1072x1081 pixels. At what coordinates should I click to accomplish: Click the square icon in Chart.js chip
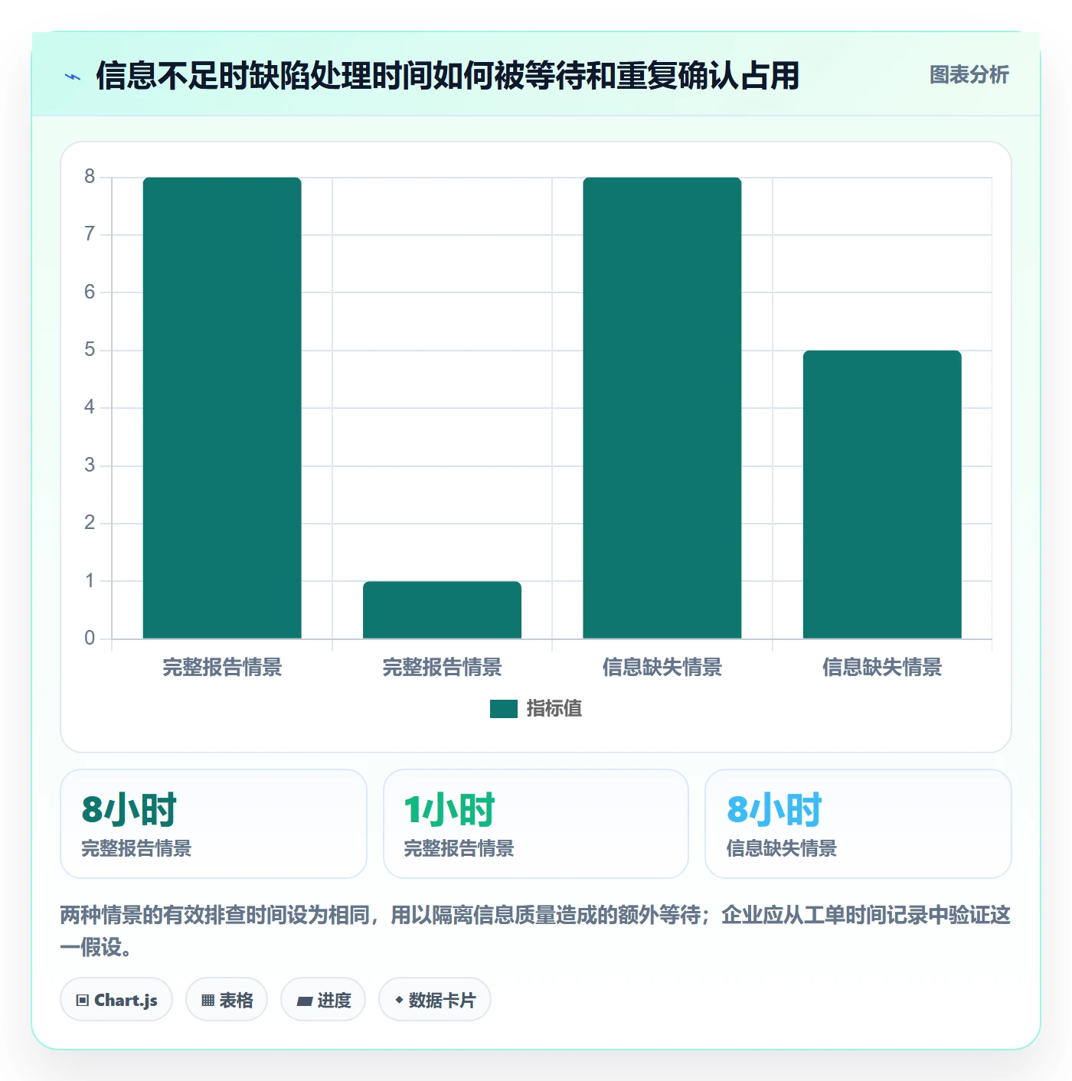83,1001
